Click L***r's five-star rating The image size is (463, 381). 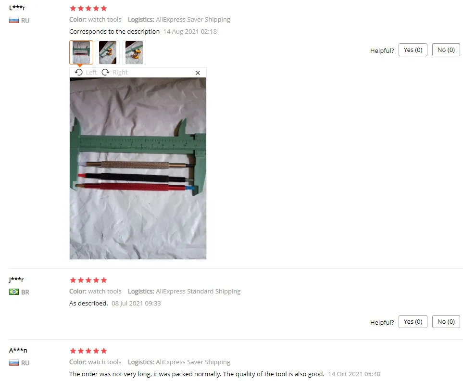(88, 8)
